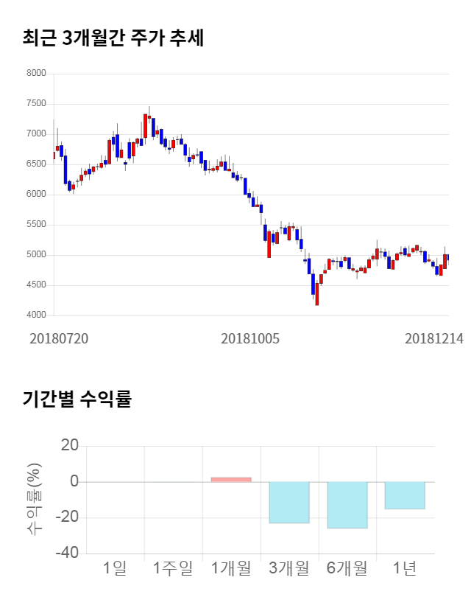
Task: Select the blue 6개월 return bar
Action: tap(347, 505)
